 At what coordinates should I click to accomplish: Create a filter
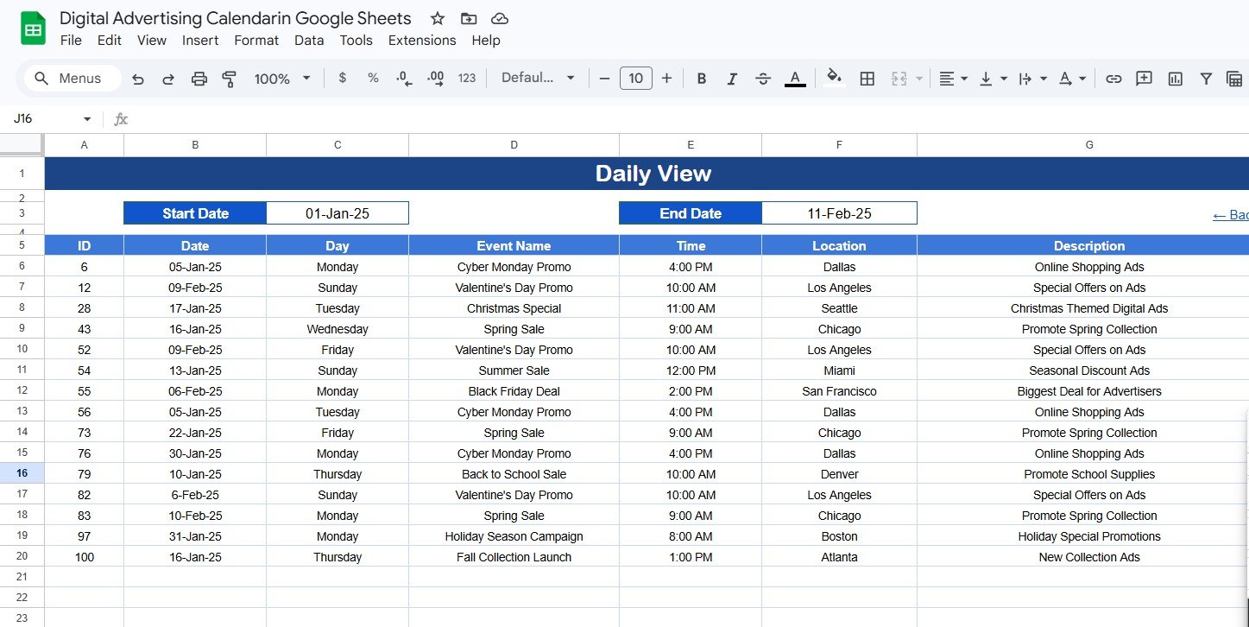(x=1206, y=79)
